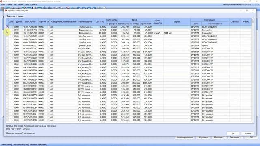260x146 pixels.
Task: Select the stock cell '6.0000'
Action: click(100, 58)
